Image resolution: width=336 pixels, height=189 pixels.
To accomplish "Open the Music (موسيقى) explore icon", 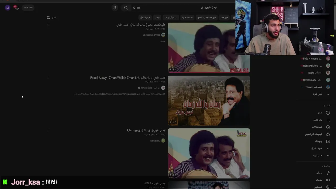I will click(328, 173).
